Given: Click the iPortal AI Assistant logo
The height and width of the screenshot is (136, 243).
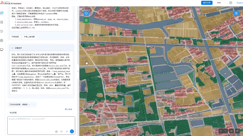Looking at the screenshot, I should [11, 3].
